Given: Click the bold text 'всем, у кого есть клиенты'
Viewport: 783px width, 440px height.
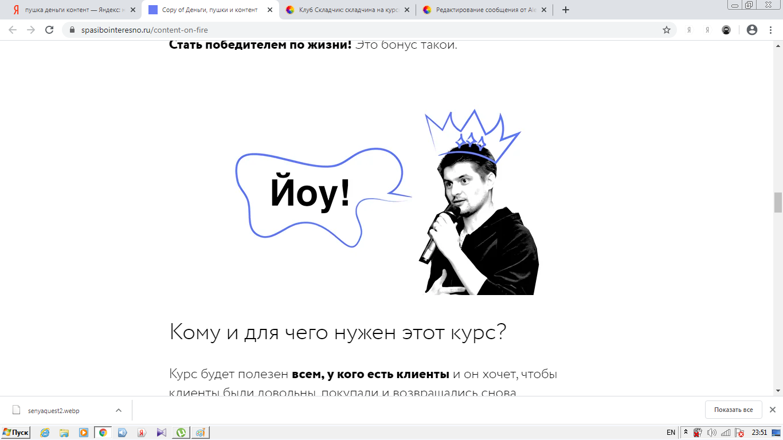Looking at the screenshot, I should pos(370,375).
